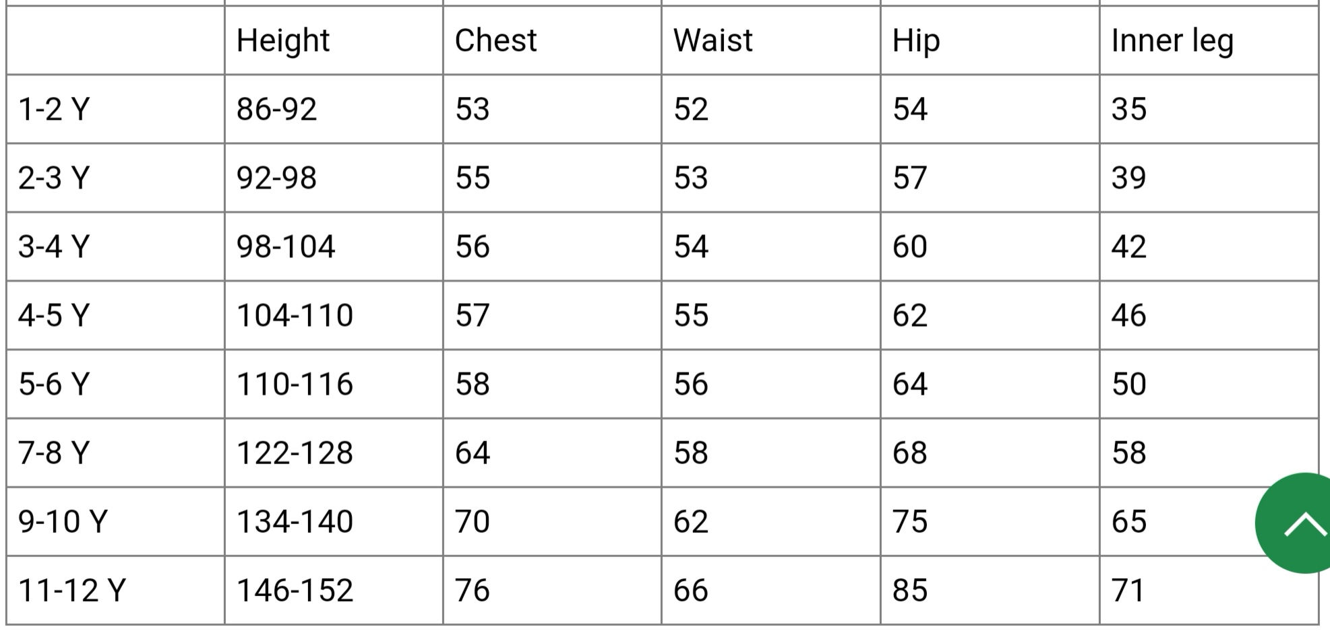Click the 104-110 height cell
This screenshot has height=637, width=1330.
pyautogui.click(x=295, y=315)
